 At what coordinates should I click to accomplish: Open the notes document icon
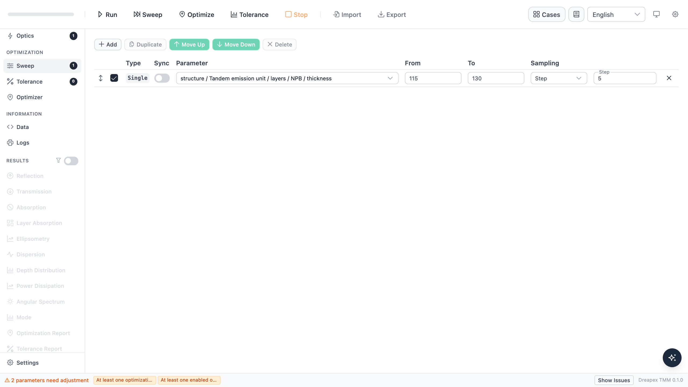pos(576,15)
